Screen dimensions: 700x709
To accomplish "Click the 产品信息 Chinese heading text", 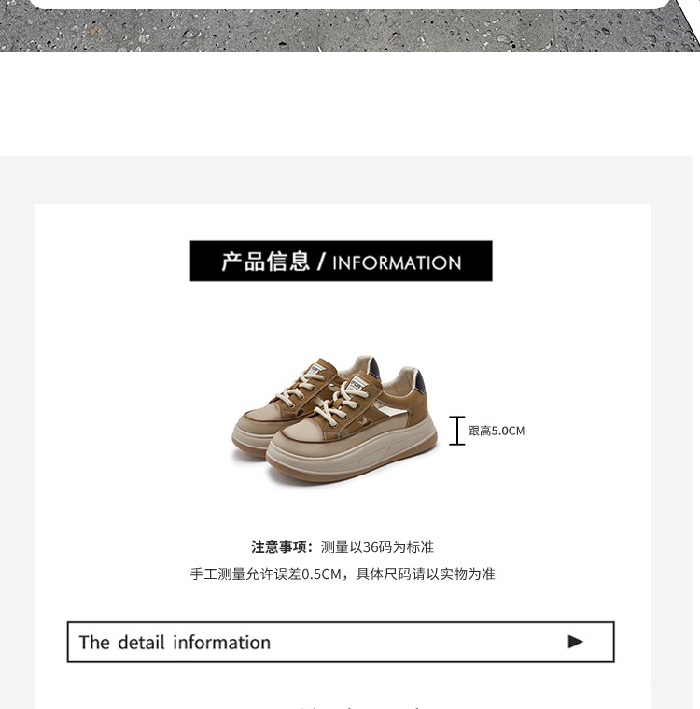I will 265,262.
